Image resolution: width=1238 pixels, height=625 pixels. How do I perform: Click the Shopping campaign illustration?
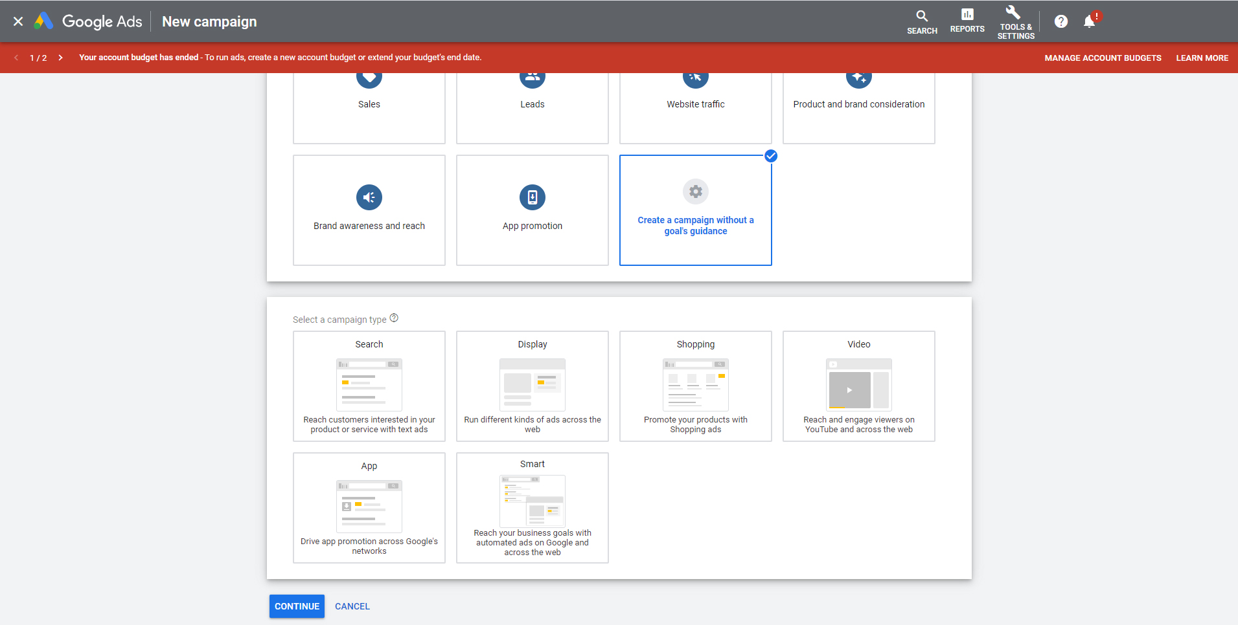tap(696, 385)
